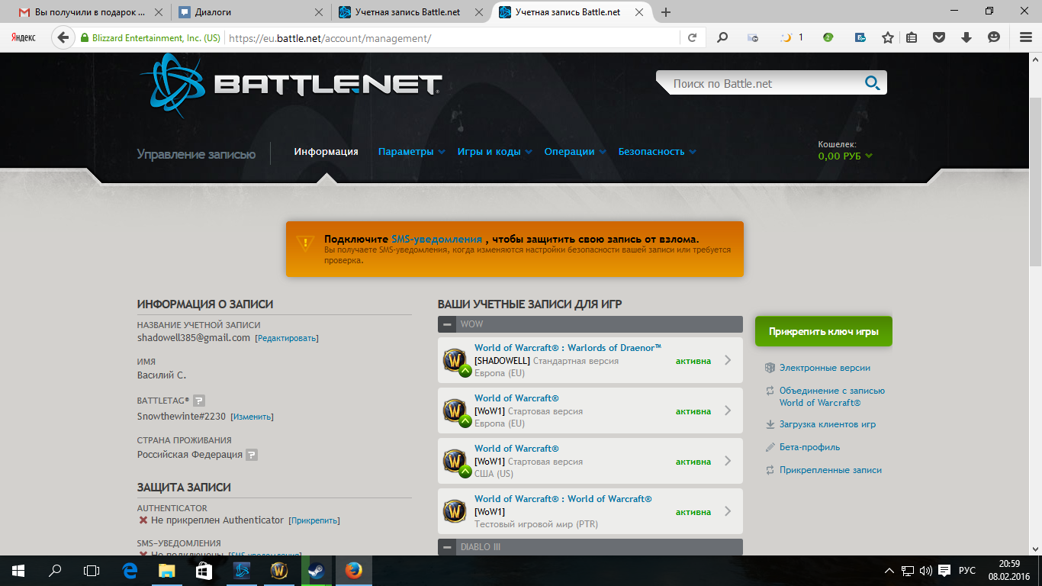Collapse the WOW accounts section
This screenshot has width=1042, height=586.
(x=447, y=324)
